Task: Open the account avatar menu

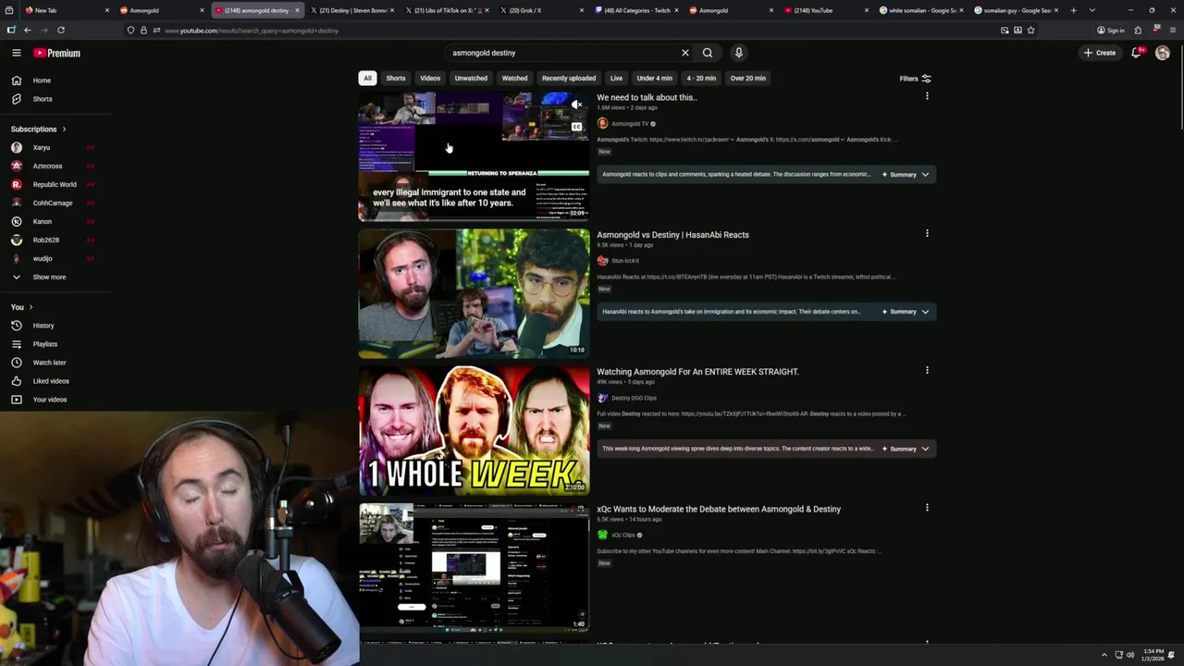Action: pyautogui.click(x=1163, y=53)
